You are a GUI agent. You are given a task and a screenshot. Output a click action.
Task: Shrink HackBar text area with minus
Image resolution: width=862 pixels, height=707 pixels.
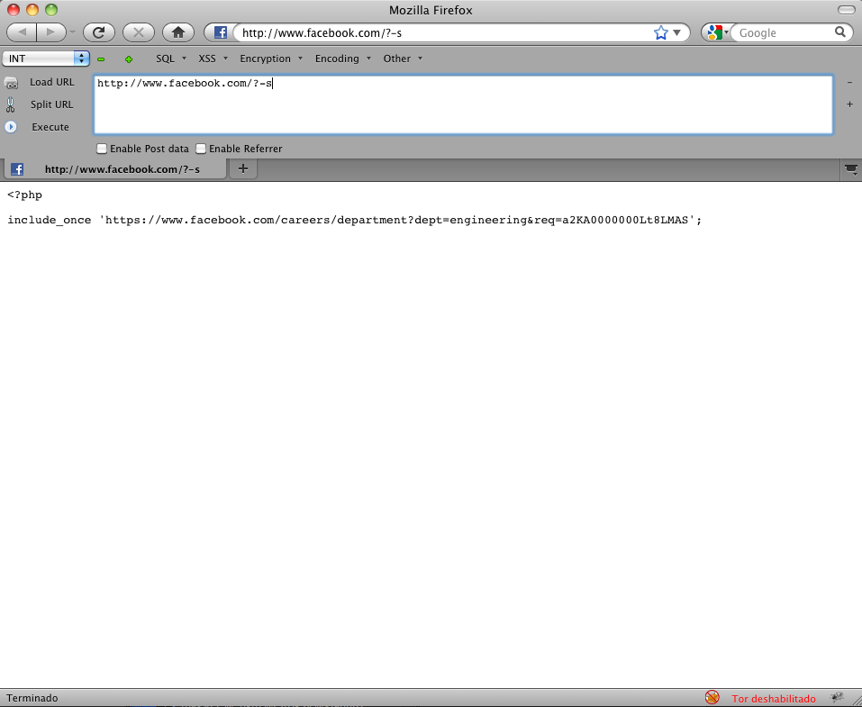(849, 83)
